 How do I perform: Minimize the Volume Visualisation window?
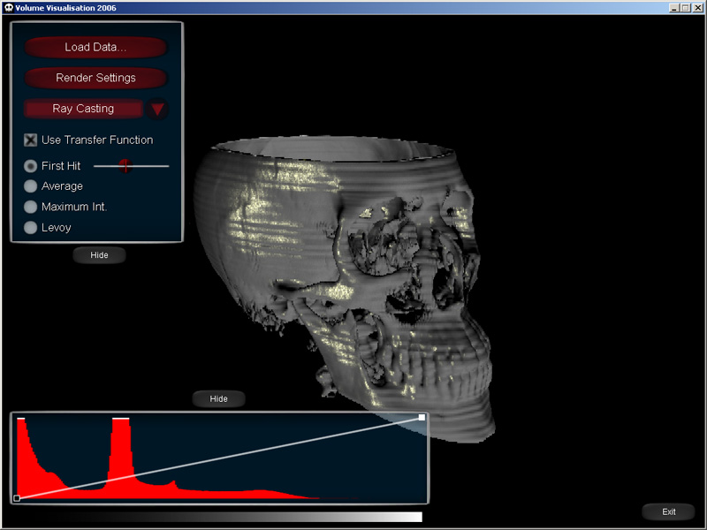(674, 8)
